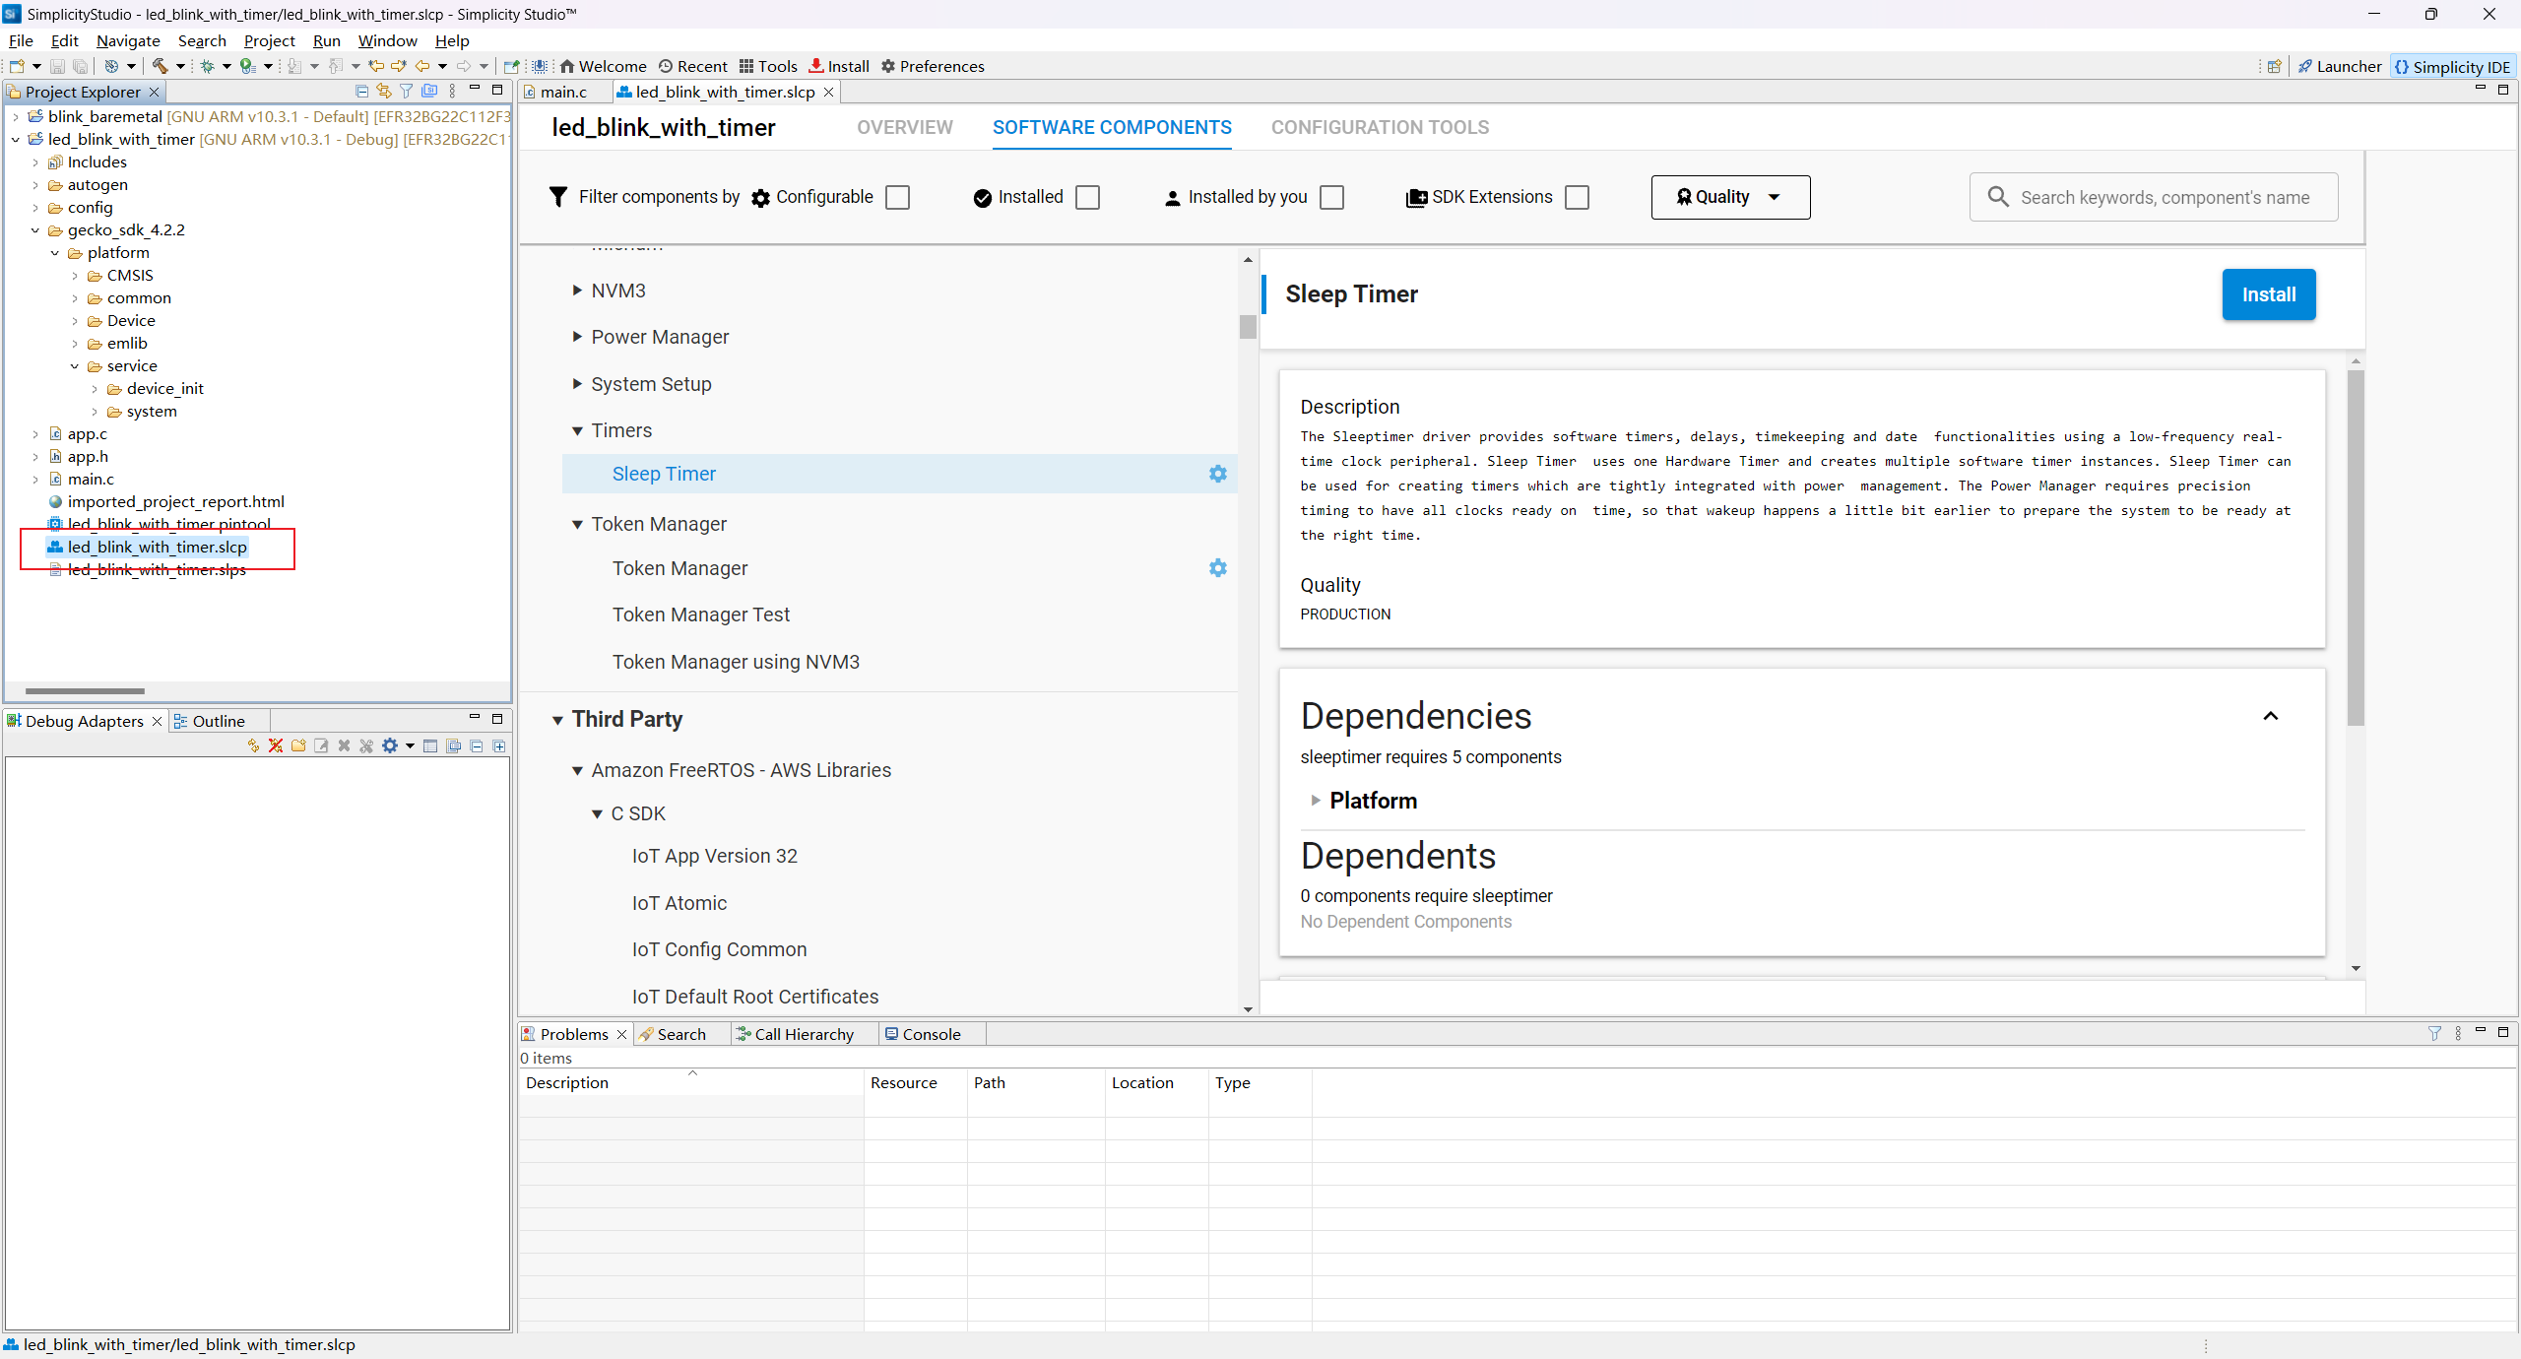Open the Quality dropdown
The image size is (2521, 1359).
[x=1730, y=197]
